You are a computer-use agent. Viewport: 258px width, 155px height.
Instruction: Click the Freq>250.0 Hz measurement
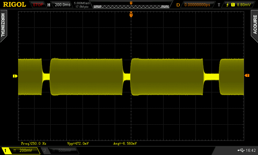[34, 143]
